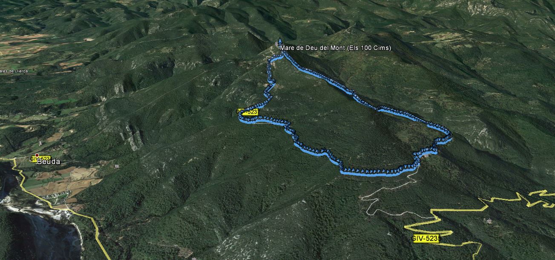The height and width of the screenshot is (260, 555).
Task: Click the summit triangle placemark icon
Action: [x=280, y=42]
